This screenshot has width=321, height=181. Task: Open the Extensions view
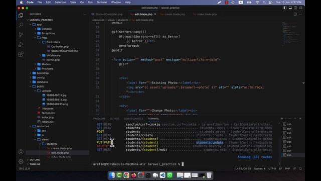pos(21,54)
